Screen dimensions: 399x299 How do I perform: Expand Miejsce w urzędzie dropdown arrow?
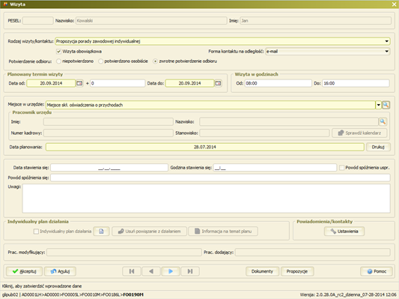[x=378, y=105]
